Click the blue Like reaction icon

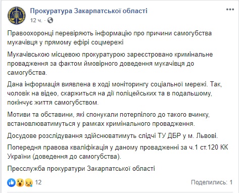tap(11, 182)
